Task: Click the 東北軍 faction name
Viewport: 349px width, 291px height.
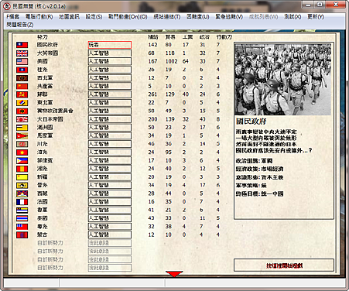Action: coord(45,103)
